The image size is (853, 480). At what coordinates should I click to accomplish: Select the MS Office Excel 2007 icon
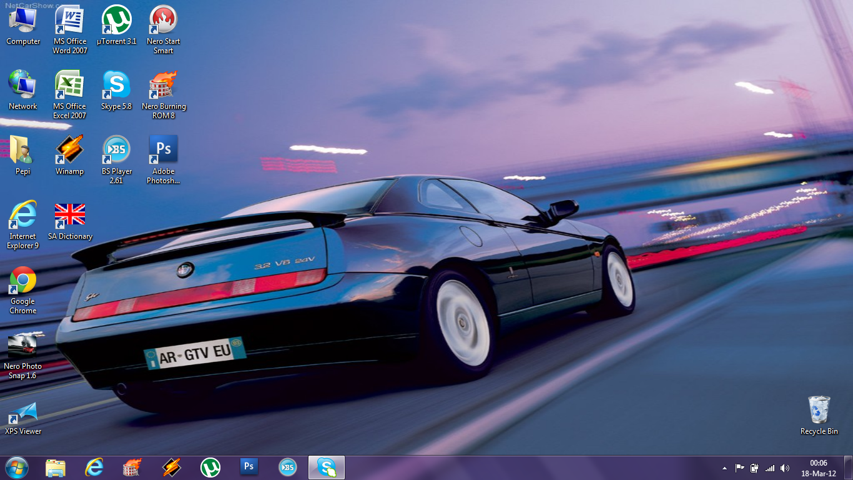(x=69, y=85)
